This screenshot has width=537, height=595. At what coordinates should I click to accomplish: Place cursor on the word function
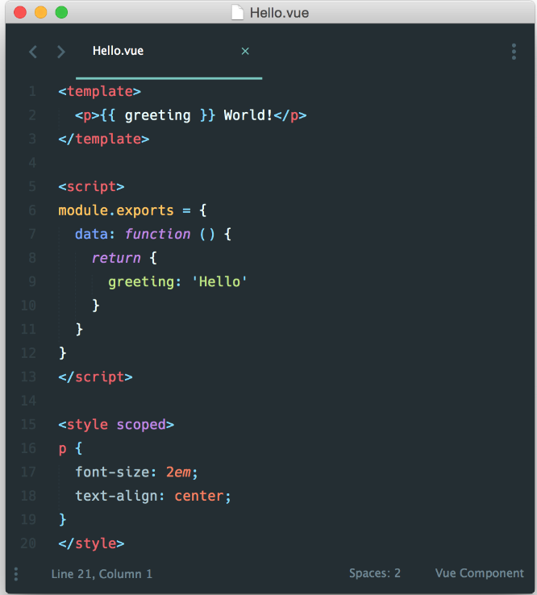(x=157, y=234)
